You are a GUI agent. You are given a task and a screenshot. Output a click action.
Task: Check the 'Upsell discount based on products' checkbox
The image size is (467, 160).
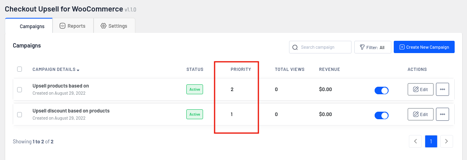coord(20,114)
